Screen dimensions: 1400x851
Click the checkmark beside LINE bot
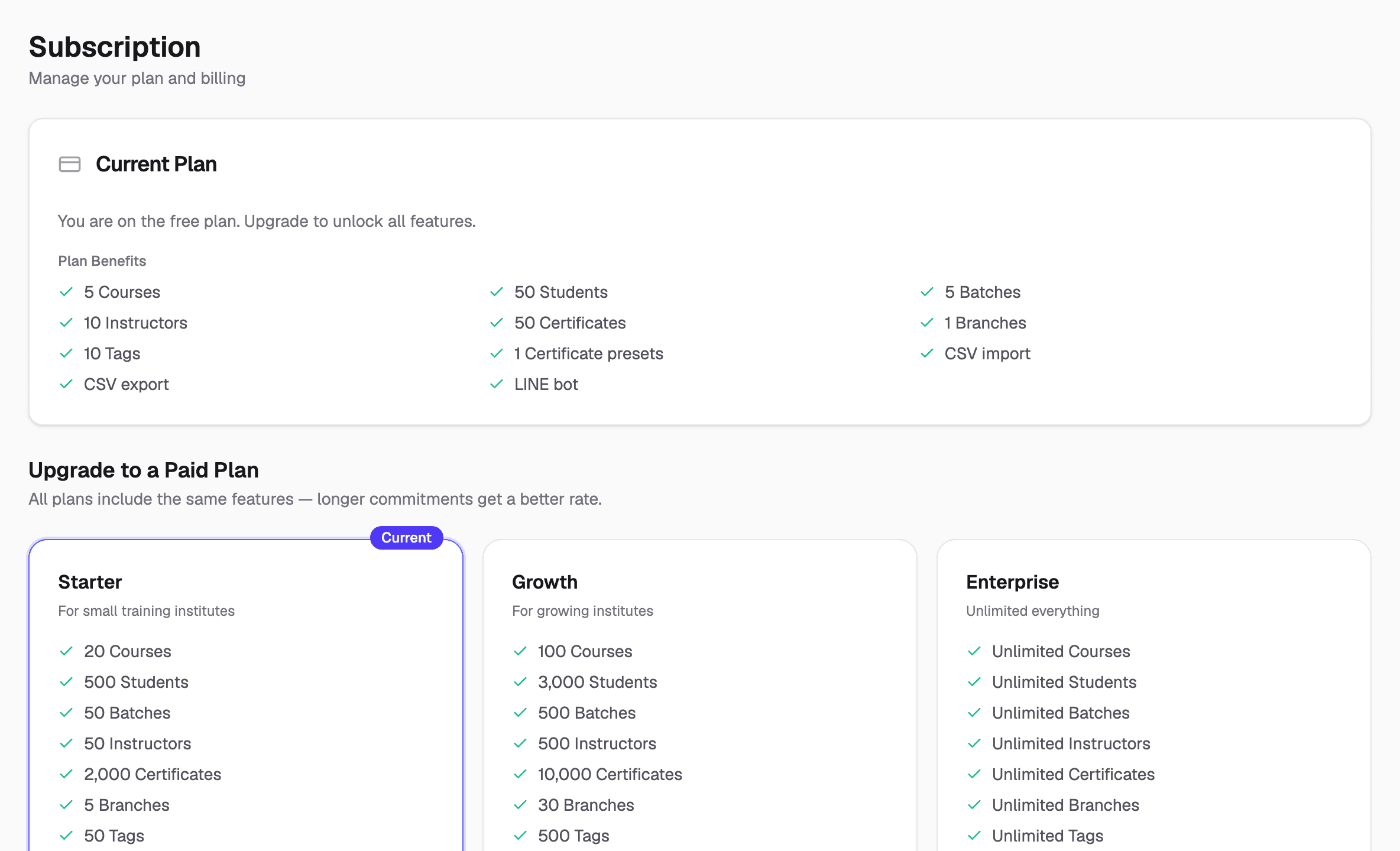pyautogui.click(x=497, y=384)
